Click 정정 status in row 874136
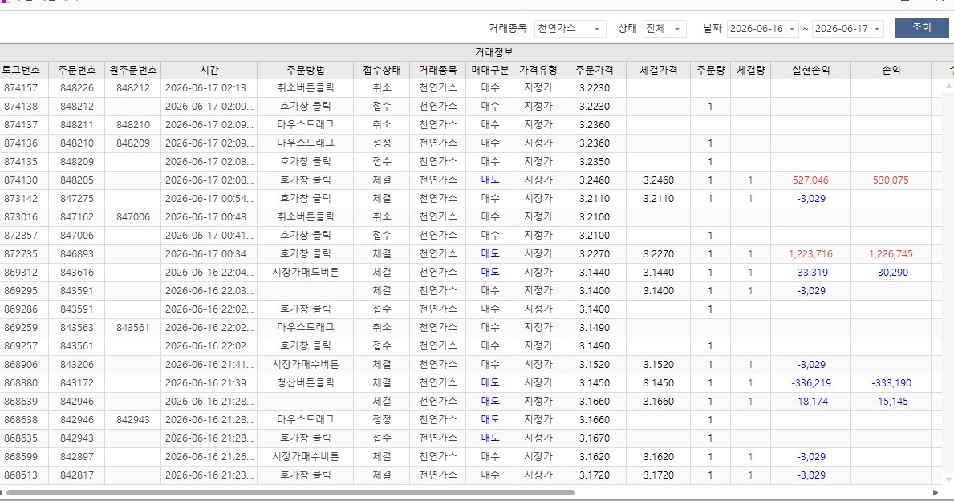This screenshot has height=501, width=954. [x=381, y=143]
